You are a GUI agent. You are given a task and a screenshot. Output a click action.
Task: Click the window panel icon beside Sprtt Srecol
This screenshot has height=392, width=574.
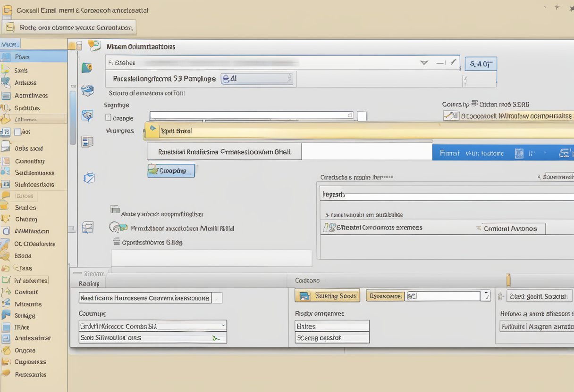click(x=88, y=141)
